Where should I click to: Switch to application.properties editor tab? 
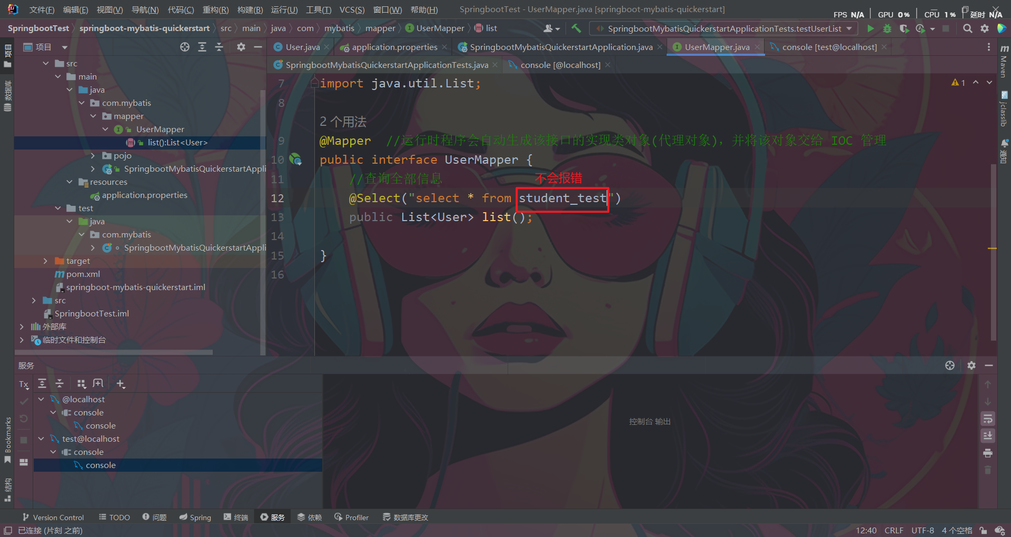click(x=394, y=47)
